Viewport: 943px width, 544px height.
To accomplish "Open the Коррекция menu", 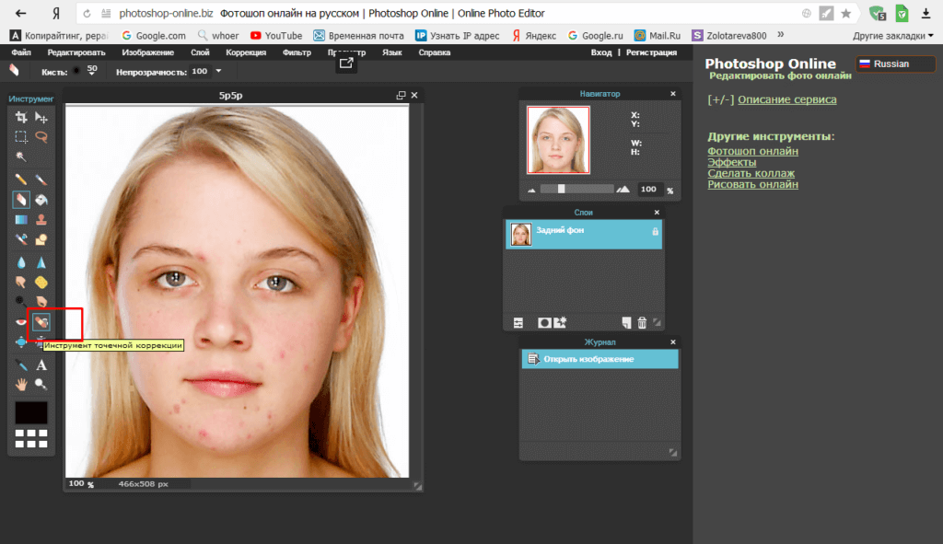I will tap(246, 52).
